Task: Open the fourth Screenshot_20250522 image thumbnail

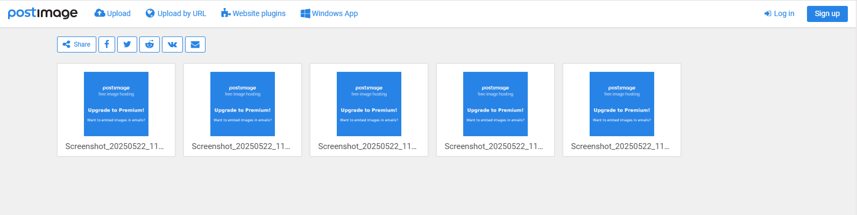Action: [x=495, y=104]
